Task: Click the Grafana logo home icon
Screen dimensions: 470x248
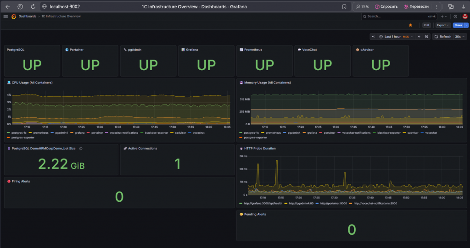Action: coord(14,17)
